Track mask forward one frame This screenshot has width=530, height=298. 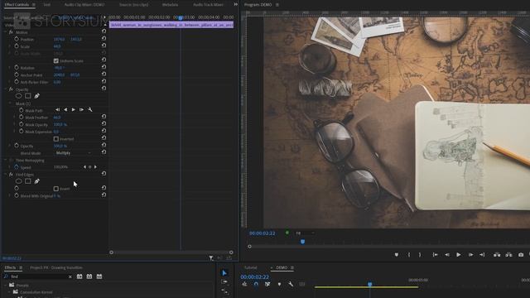tap(81, 110)
